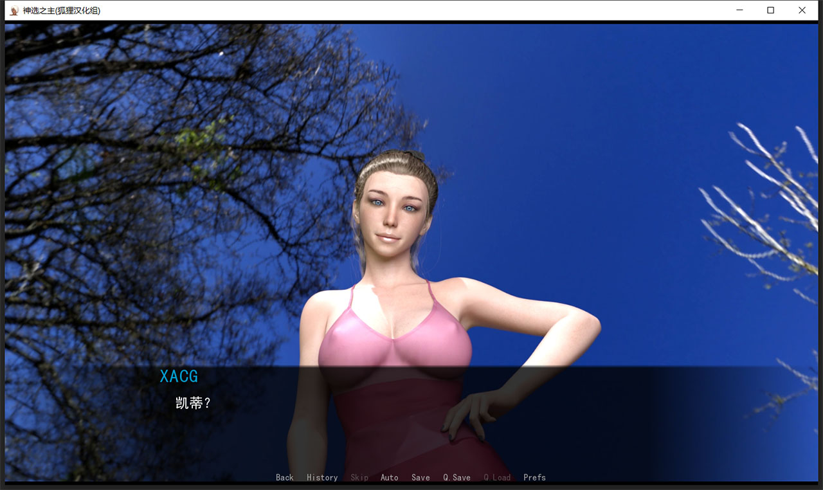Minimize the game window

pos(739,10)
